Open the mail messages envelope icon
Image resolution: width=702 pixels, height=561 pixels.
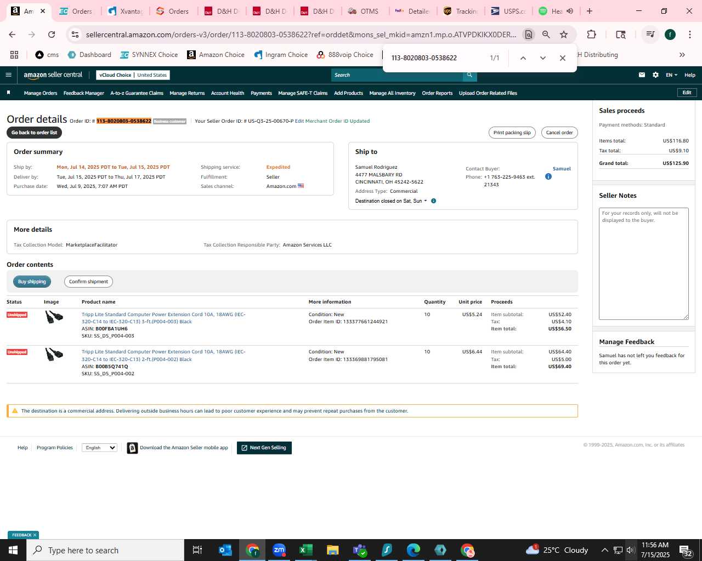(x=642, y=75)
